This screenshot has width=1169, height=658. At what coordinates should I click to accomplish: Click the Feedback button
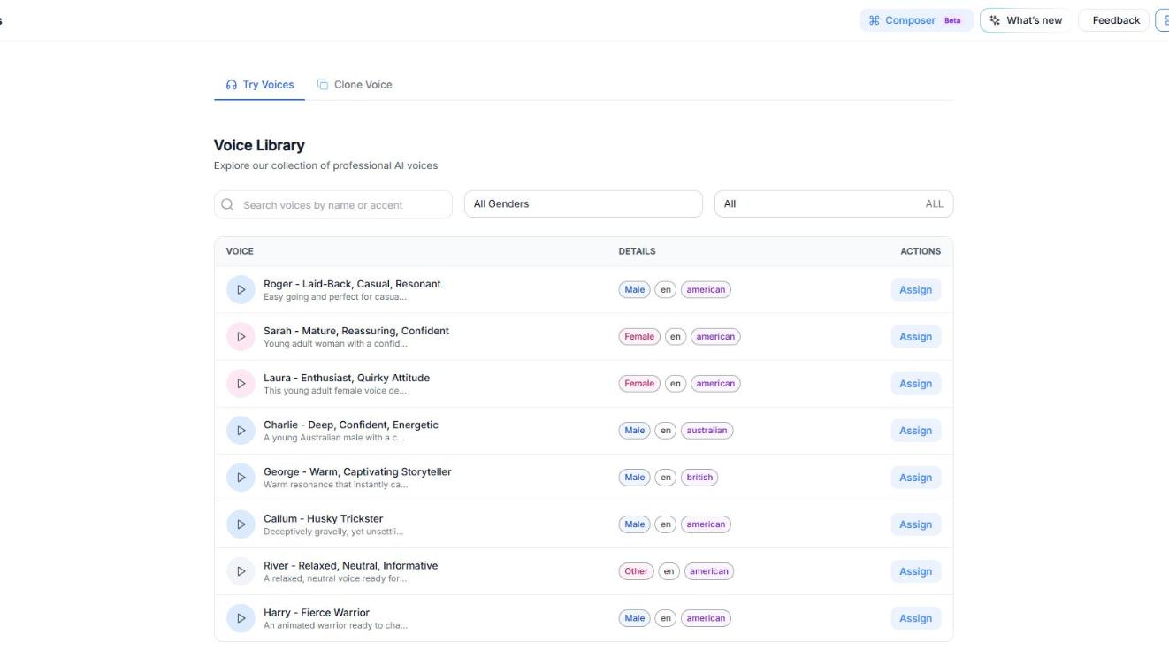(1114, 20)
